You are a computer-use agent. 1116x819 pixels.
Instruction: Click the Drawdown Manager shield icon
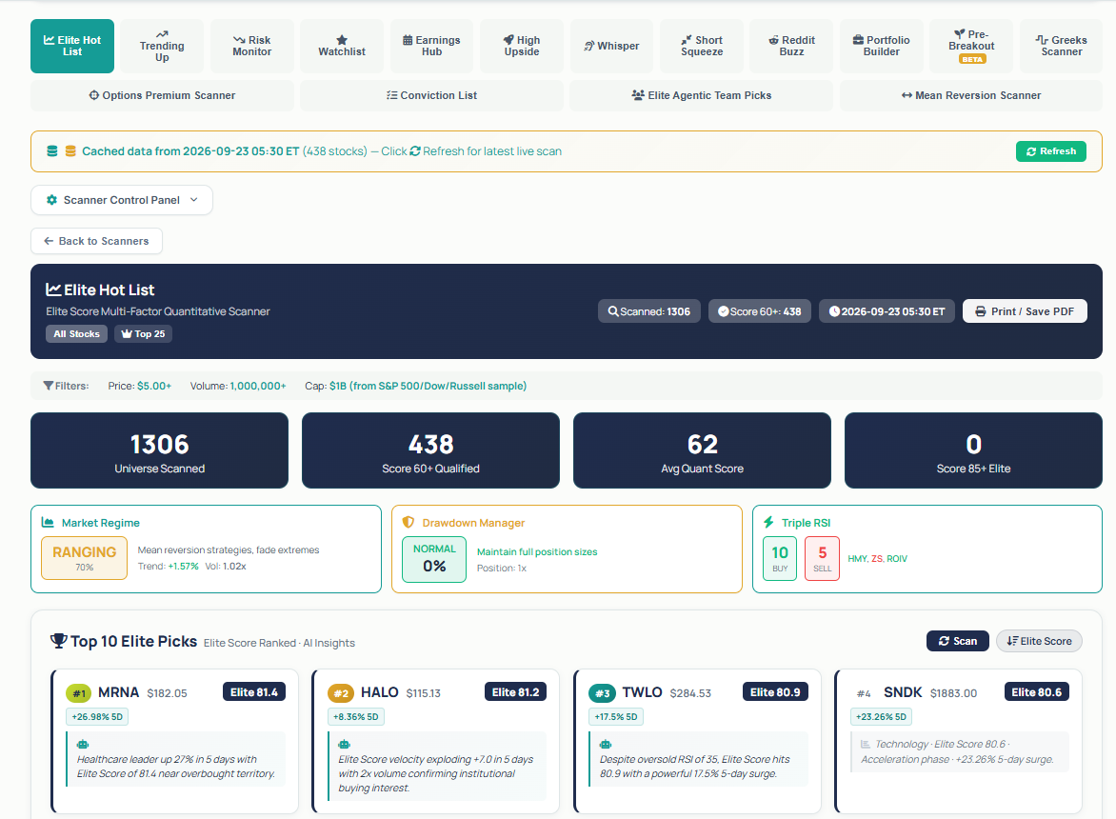tap(409, 522)
